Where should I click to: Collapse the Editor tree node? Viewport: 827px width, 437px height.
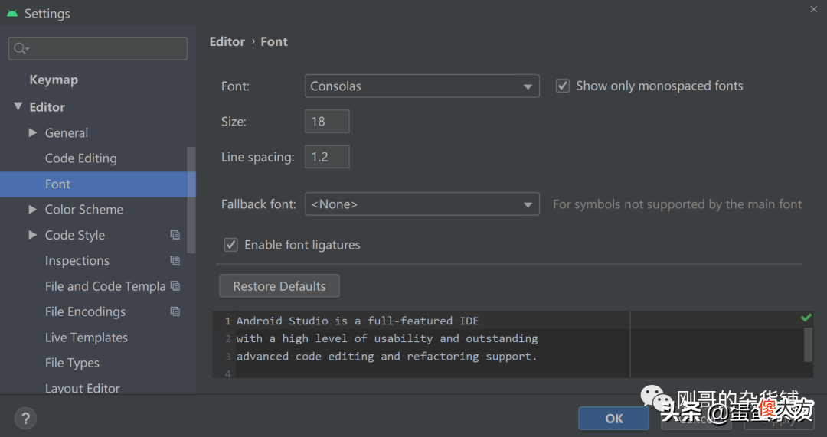click(18, 106)
